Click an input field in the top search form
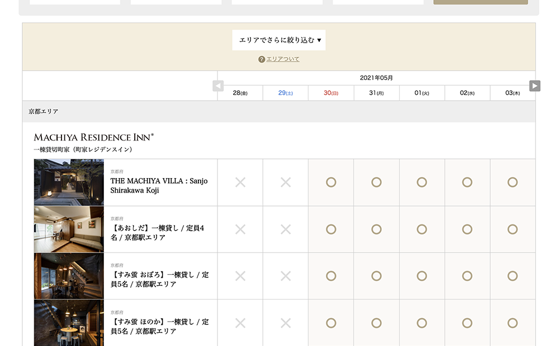 click(75, 2)
